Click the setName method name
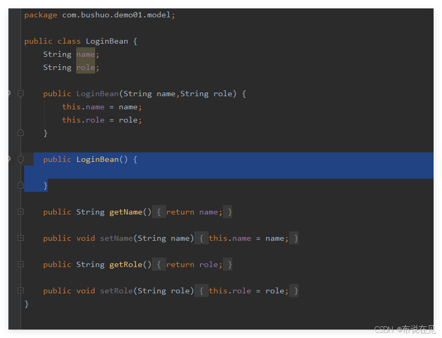Screen dimensions: 442x338 tap(116, 238)
